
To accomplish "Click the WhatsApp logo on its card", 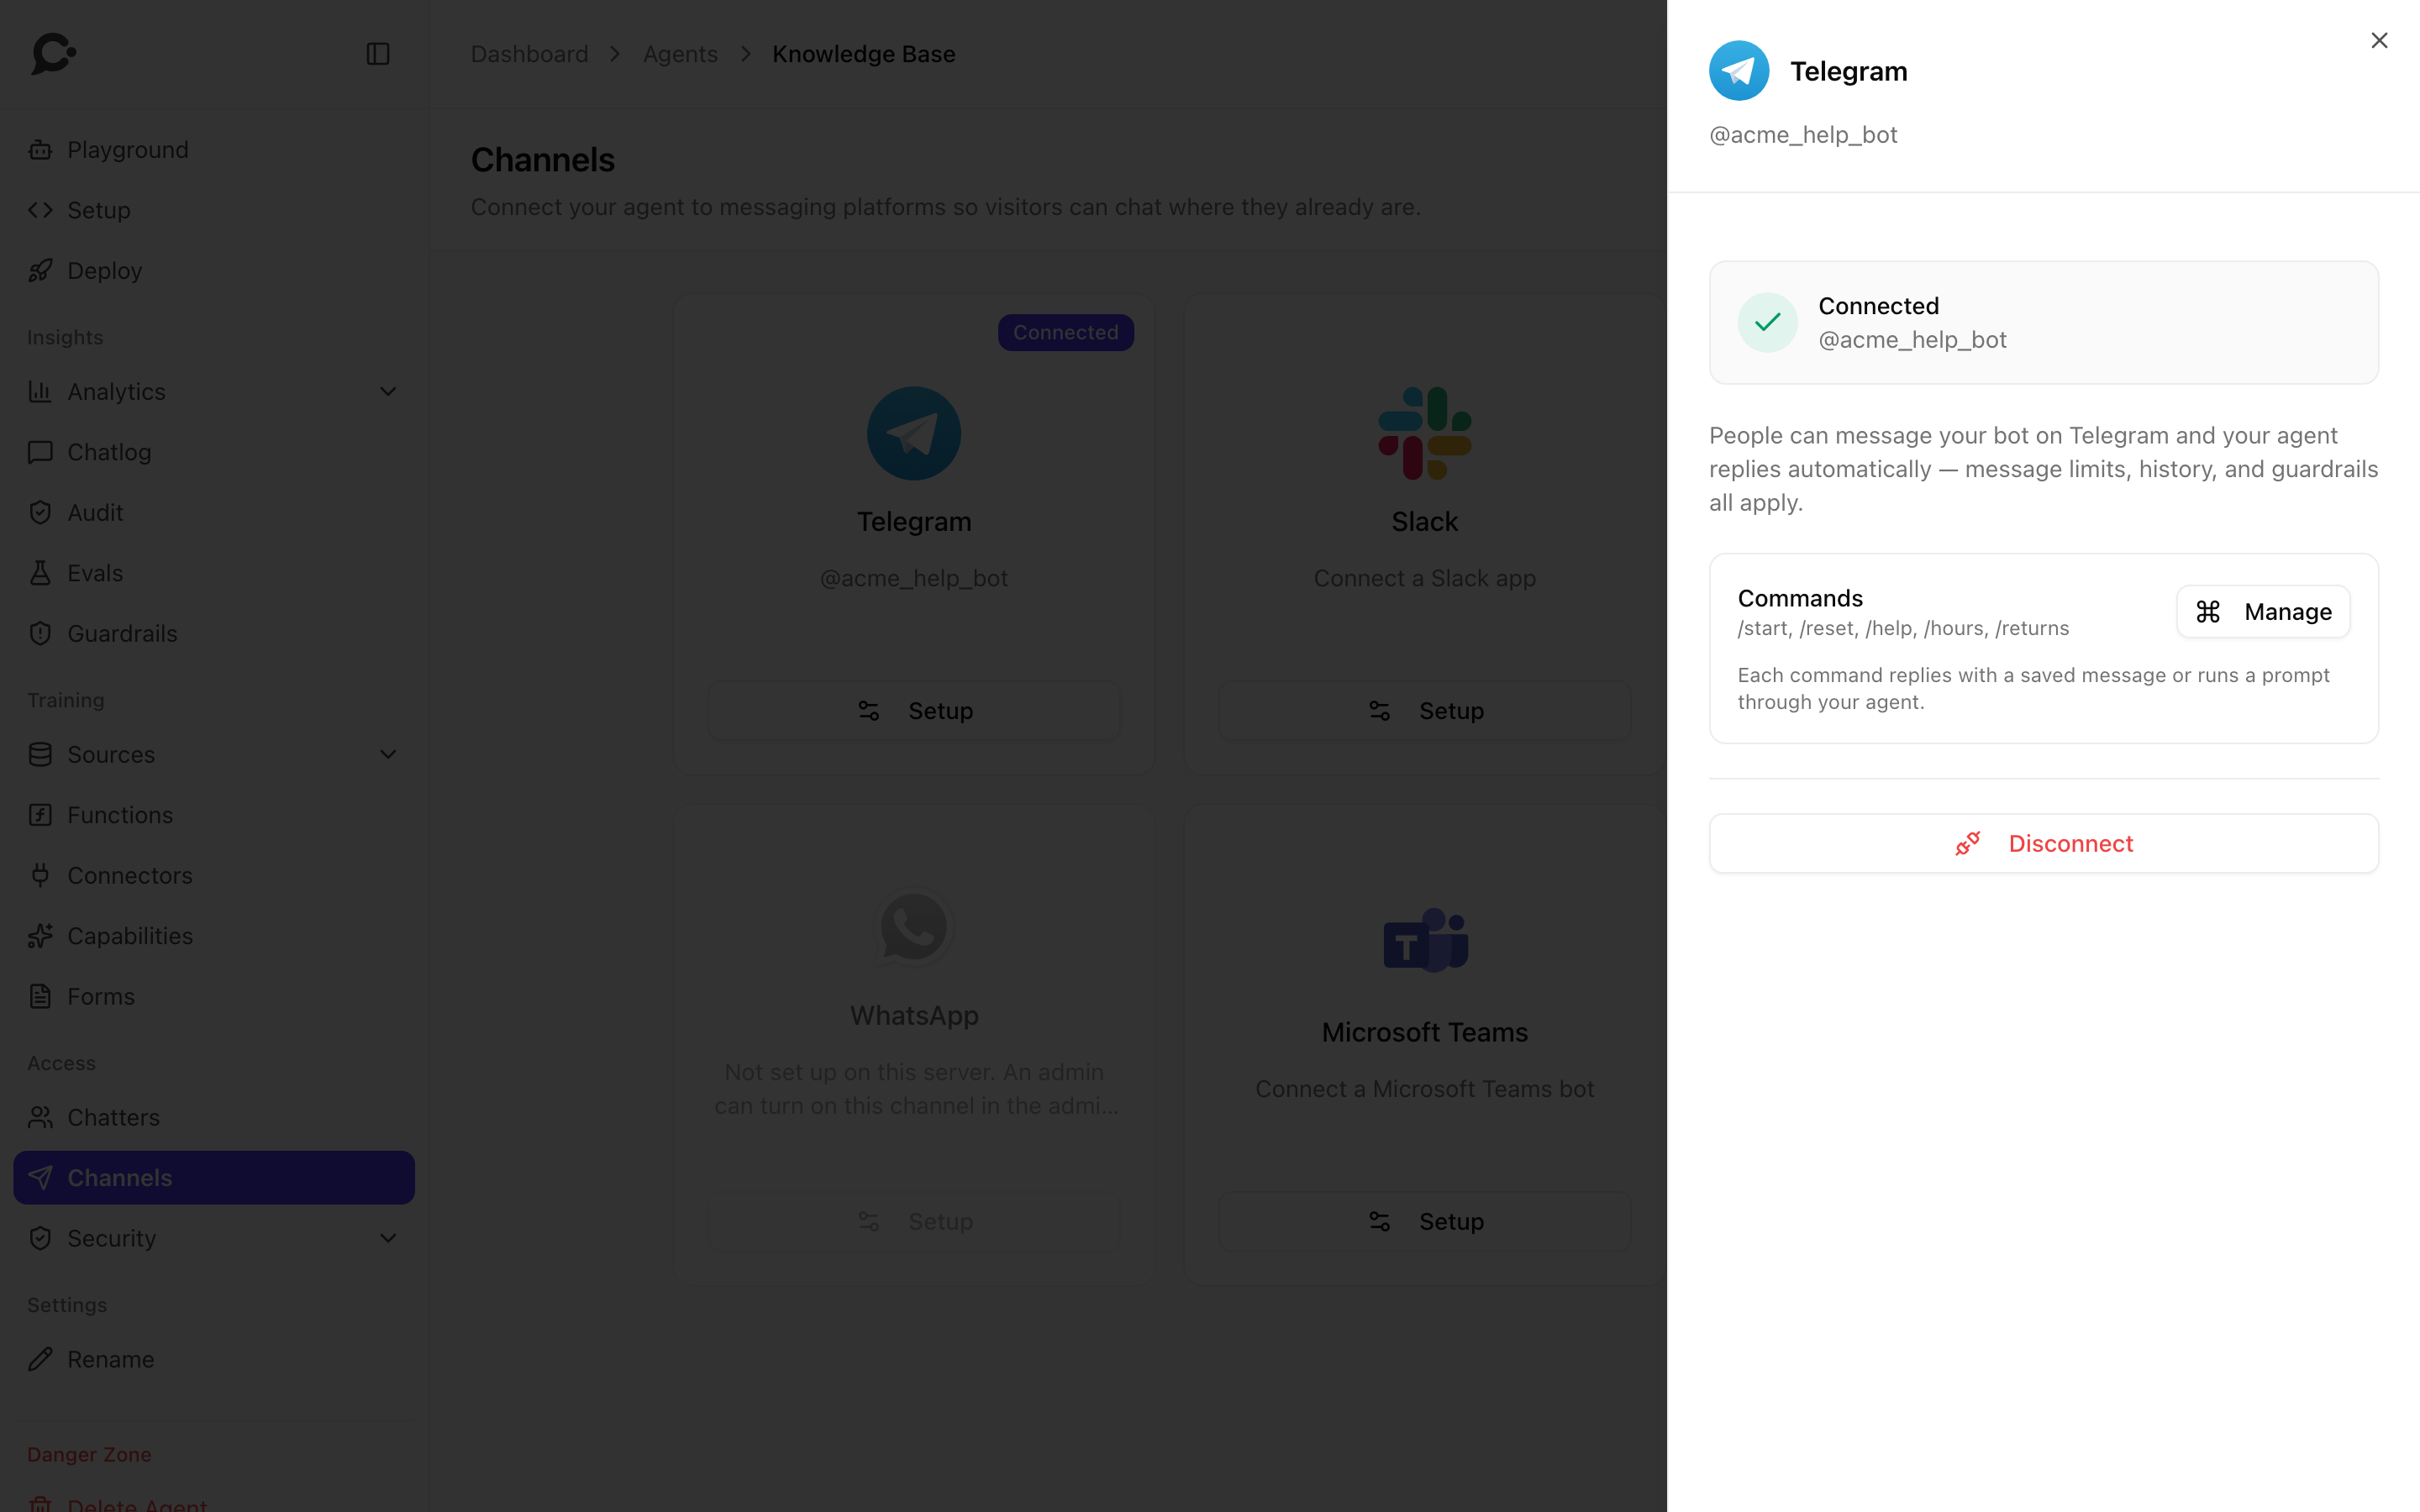I will click(914, 928).
